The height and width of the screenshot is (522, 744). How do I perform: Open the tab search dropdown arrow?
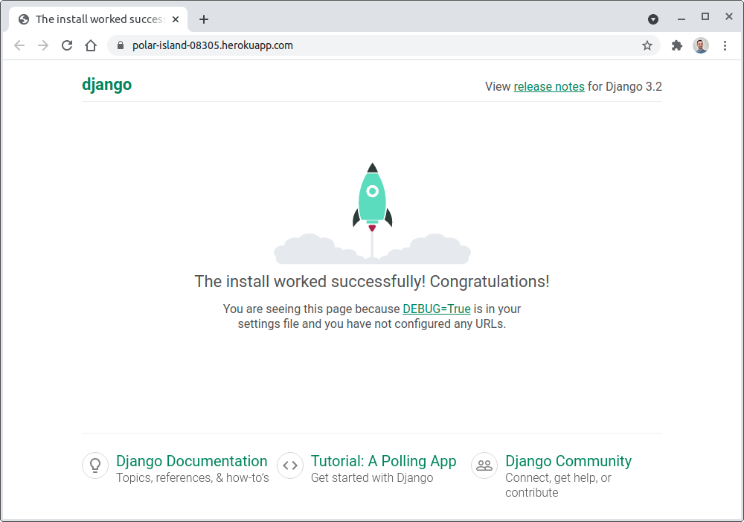pos(653,19)
